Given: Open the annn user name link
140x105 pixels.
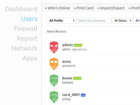Looking at the screenshot, I should (x=67, y=62).
